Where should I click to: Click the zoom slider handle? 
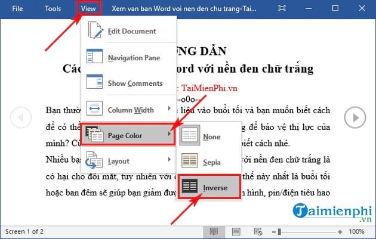pos(279,232)
